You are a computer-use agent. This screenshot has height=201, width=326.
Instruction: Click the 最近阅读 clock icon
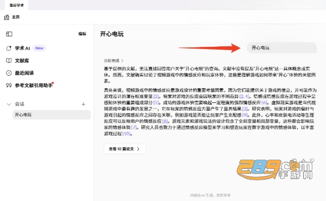9,73
